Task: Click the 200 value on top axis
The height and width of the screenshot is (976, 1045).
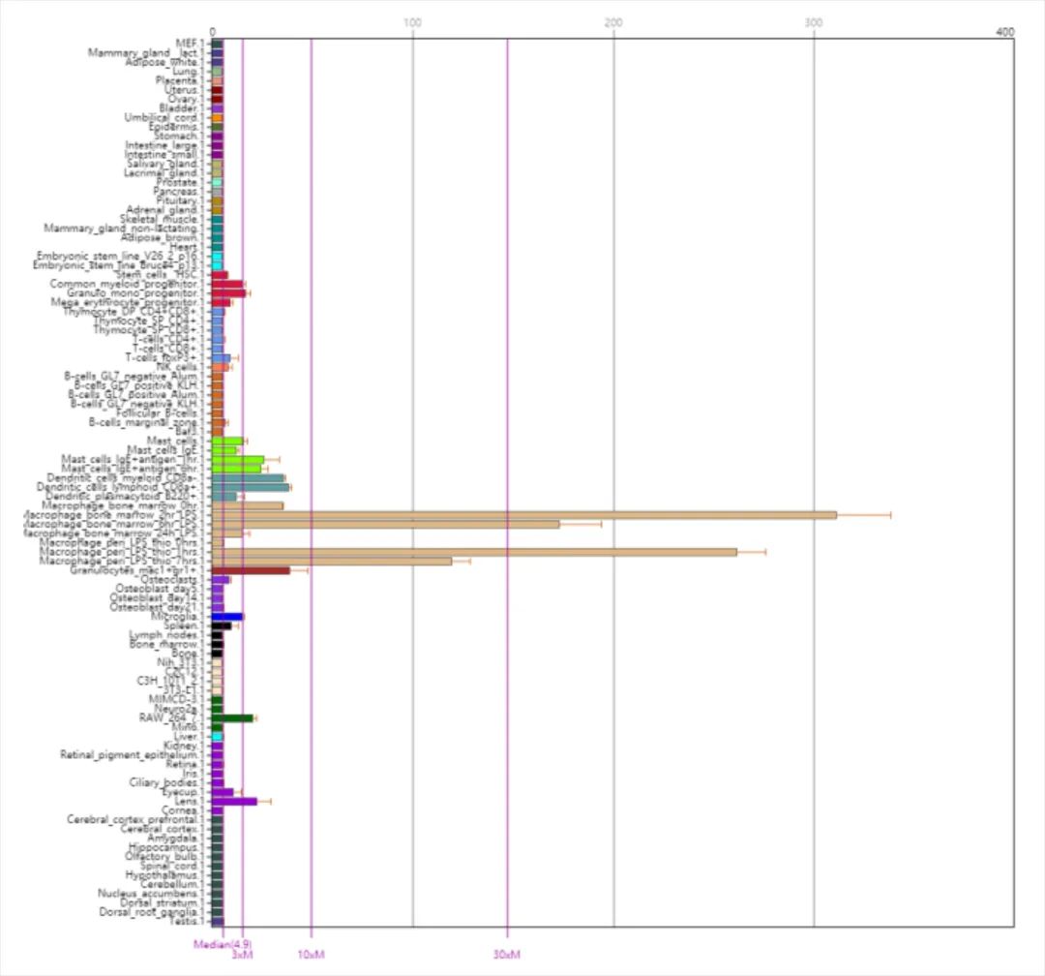Action: 612,22
